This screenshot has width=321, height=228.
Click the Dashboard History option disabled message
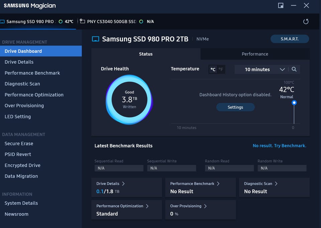point(235,95)
